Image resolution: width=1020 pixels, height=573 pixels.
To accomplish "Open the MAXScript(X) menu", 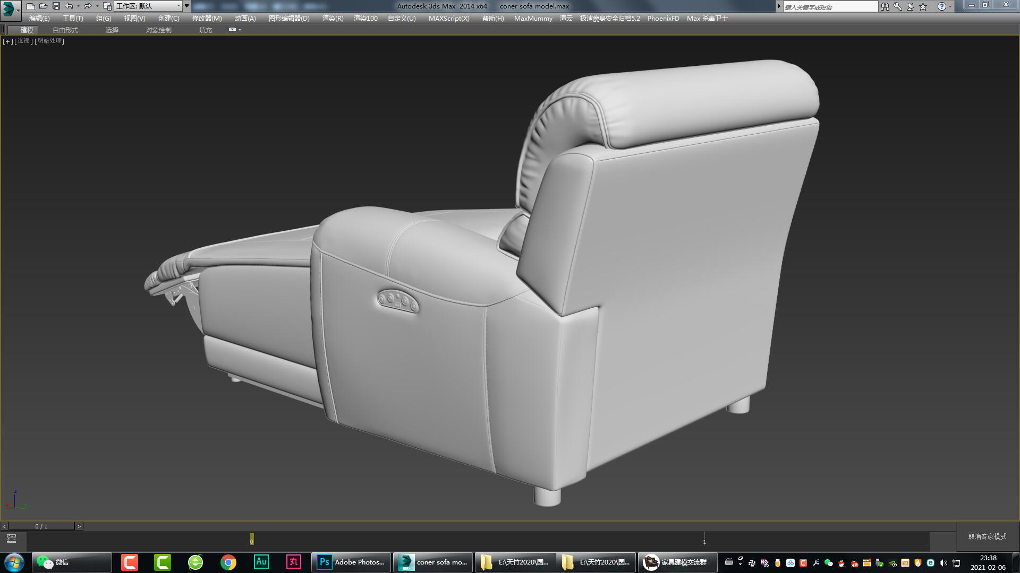I will coord(449,18).
